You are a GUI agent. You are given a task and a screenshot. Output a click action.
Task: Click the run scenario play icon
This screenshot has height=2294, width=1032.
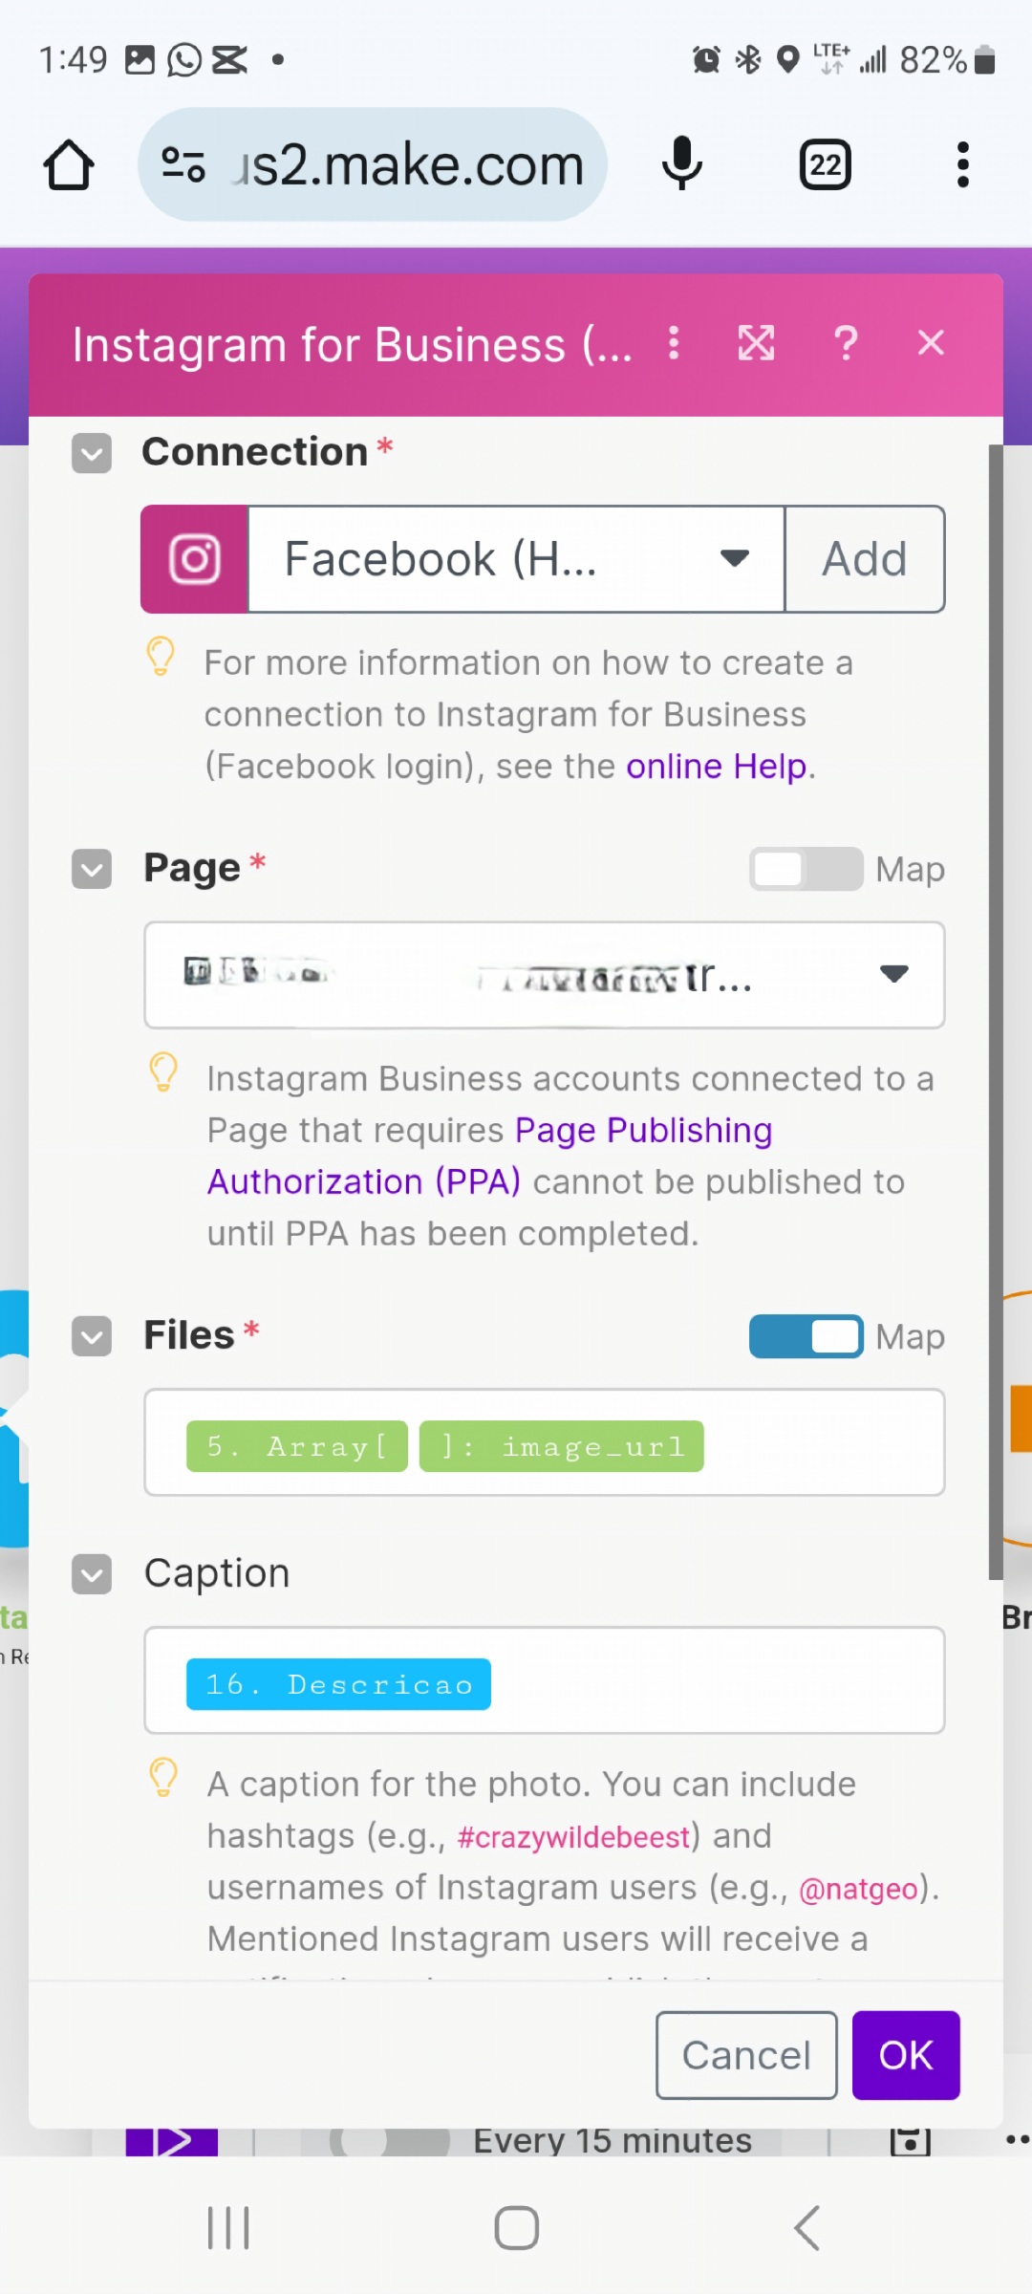pos(172,2141)
